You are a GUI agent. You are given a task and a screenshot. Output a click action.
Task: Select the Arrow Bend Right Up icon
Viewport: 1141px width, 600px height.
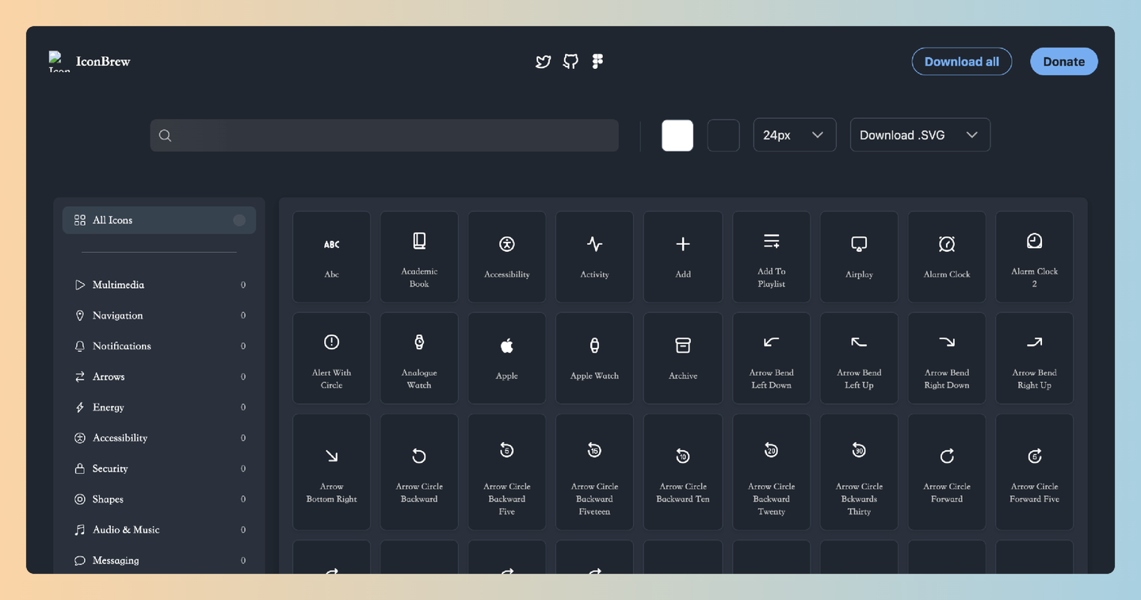click(1035, 358)
